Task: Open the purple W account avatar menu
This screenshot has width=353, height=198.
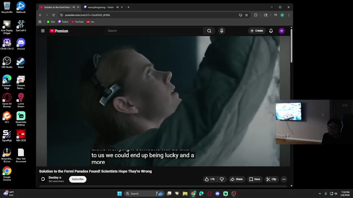Action: pos(282,31)
